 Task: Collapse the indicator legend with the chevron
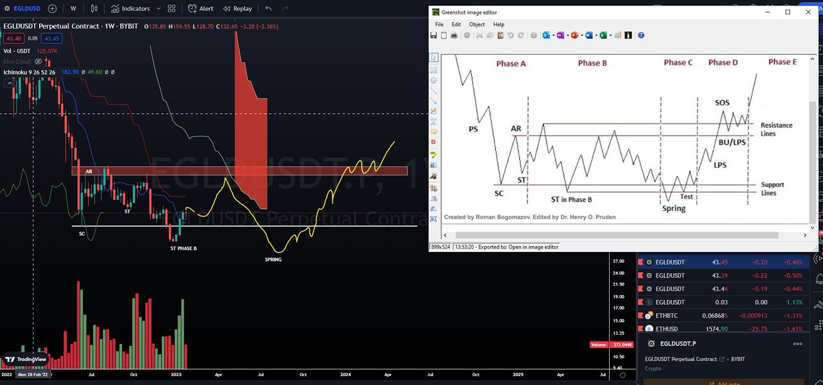10,82
